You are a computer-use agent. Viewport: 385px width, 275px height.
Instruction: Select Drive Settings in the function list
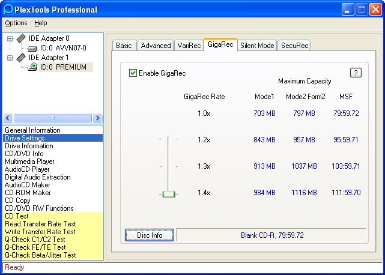53,138
